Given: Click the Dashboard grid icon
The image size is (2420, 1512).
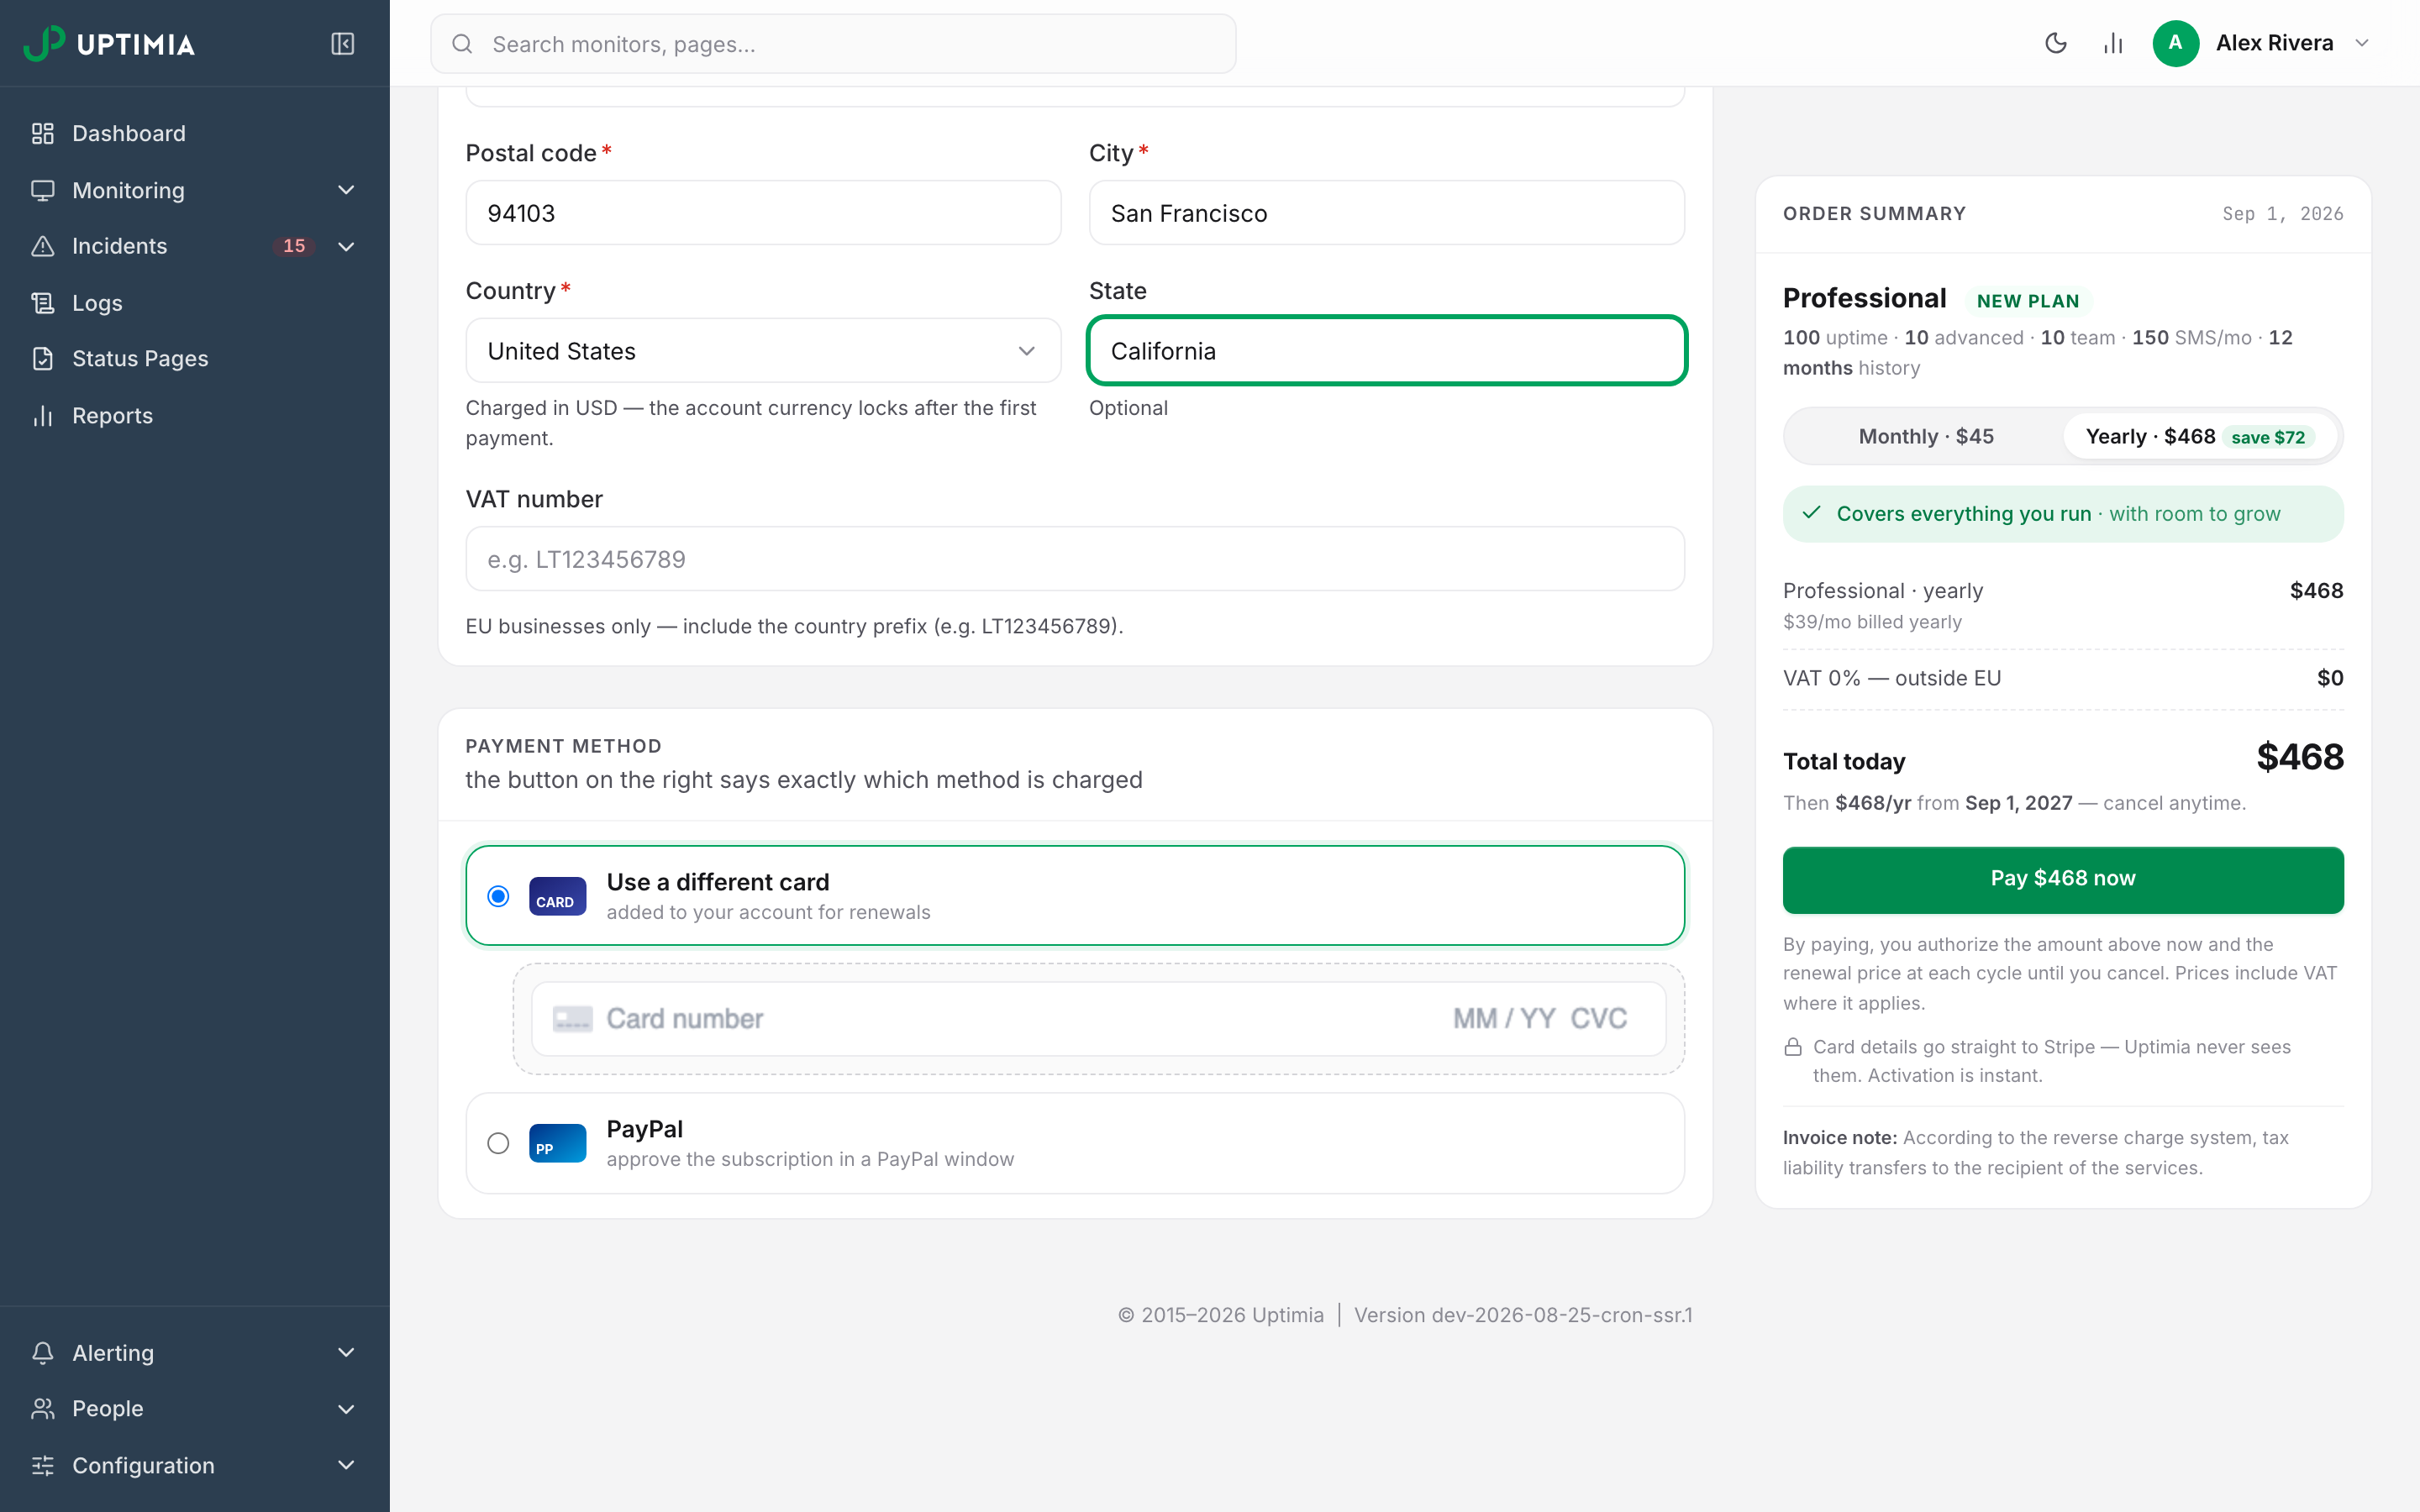Looking at the screenshot, I should point(43,133).
